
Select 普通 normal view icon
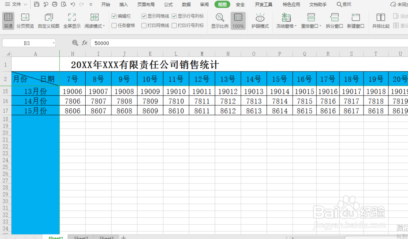pos(8,21)
